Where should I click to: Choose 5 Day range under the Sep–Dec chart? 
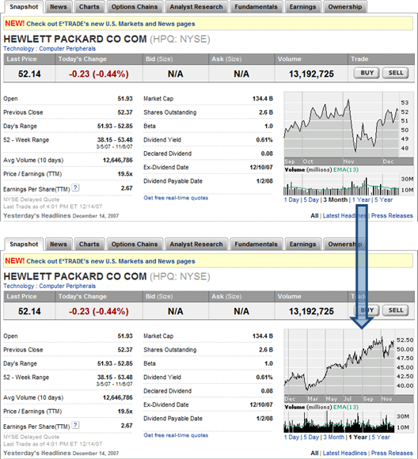tap(311, 199)
